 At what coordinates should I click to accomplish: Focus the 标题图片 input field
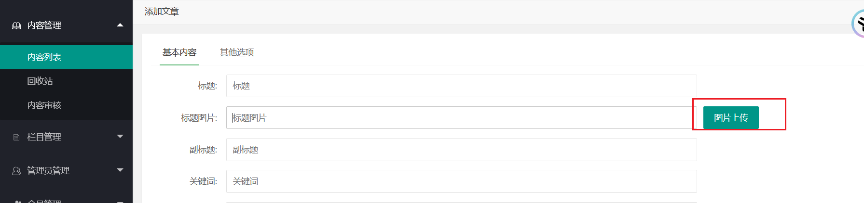point(462,118)
